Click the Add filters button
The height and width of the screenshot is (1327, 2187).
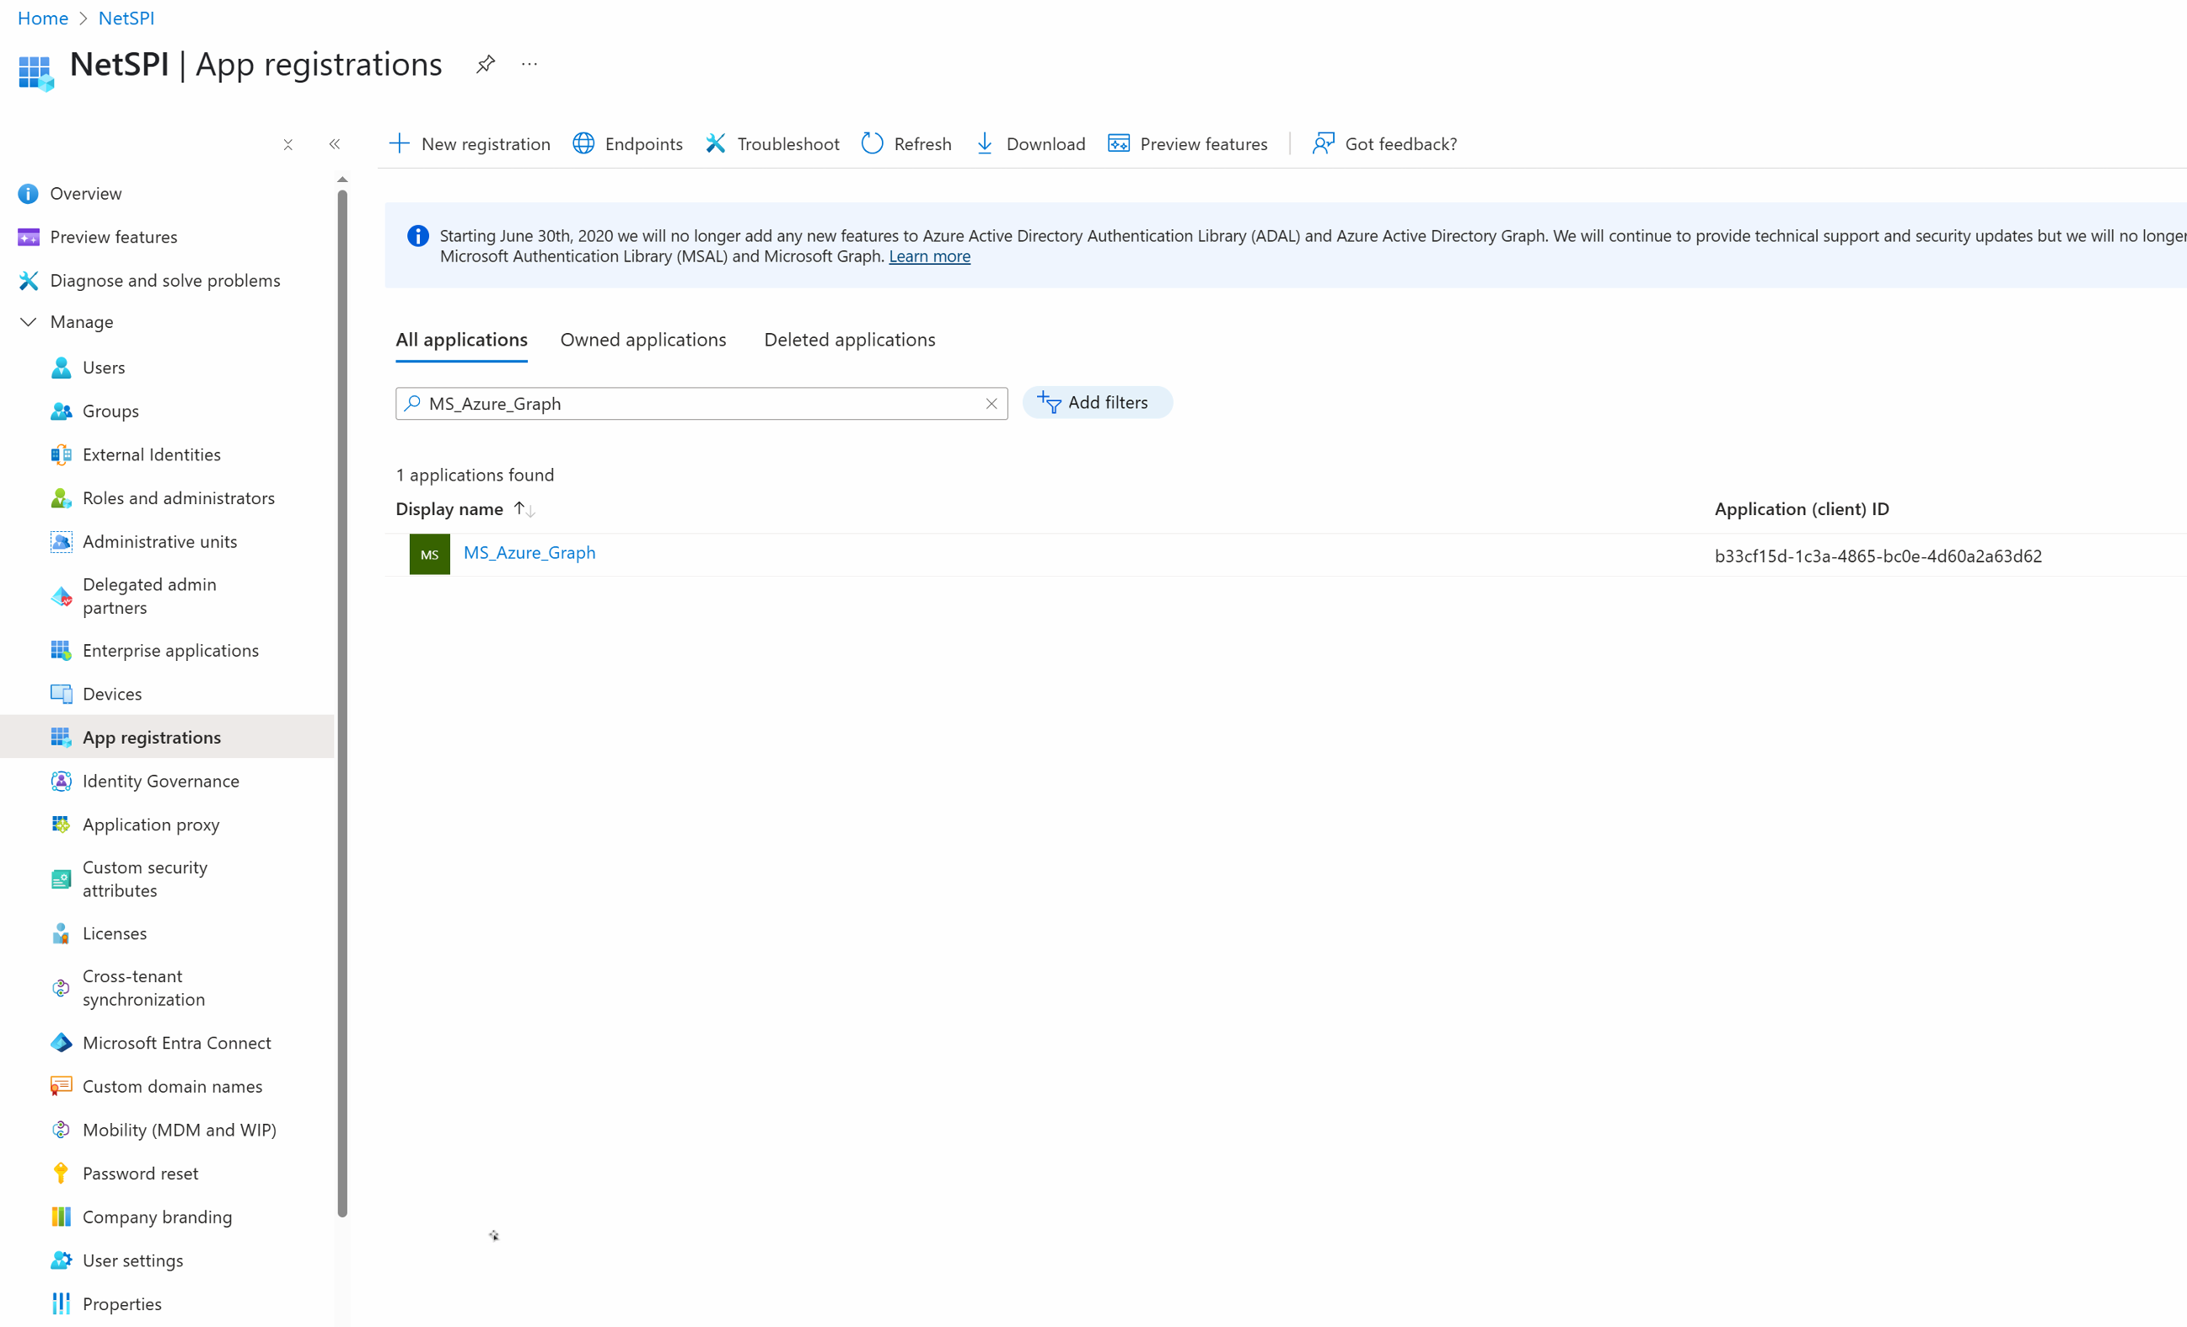point(1097,403)
